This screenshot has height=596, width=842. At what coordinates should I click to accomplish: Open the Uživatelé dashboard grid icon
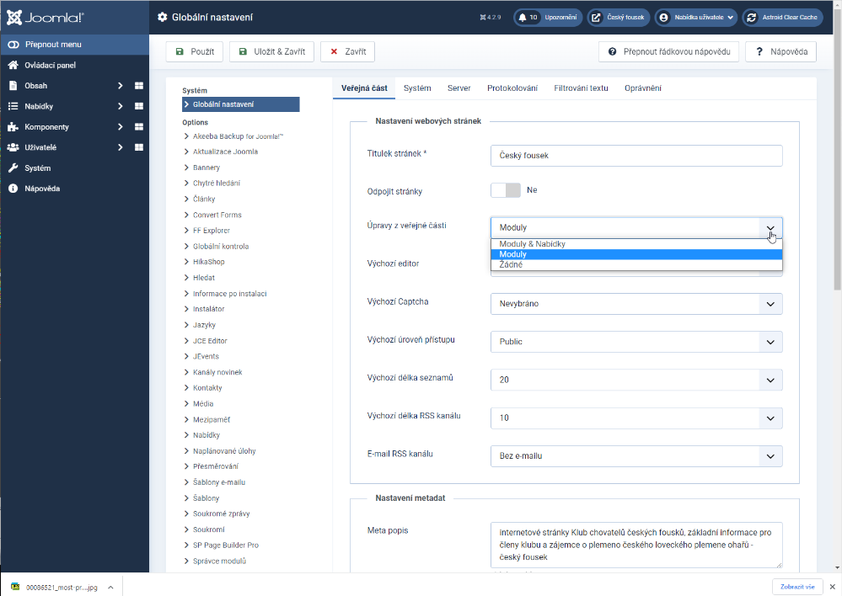point(139,147)
